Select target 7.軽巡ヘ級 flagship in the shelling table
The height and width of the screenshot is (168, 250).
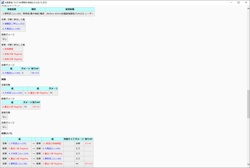52,164
